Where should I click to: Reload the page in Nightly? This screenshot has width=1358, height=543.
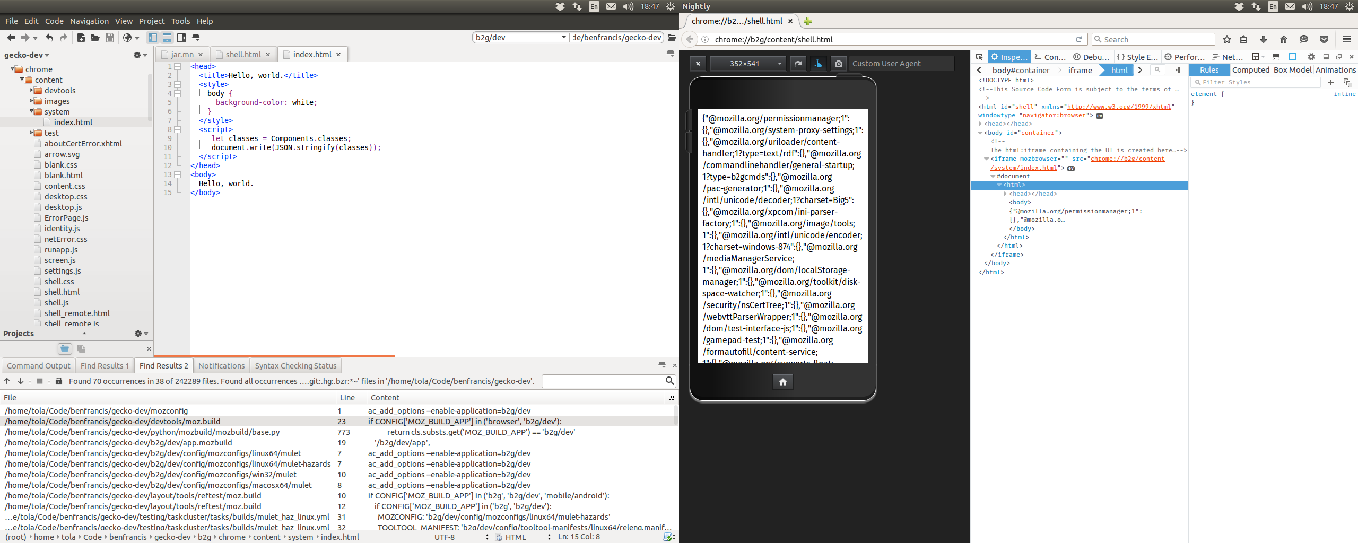(1078, 39)
